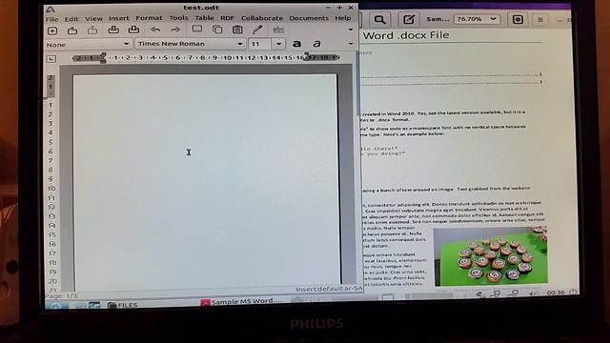Click the Open file toolbar icon
Screen dimensions: 610x343
click(72, 30)
